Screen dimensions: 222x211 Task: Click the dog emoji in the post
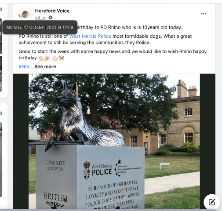[61, 58]
